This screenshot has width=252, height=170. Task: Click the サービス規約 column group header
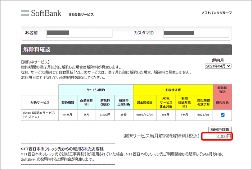click(96, 90)
